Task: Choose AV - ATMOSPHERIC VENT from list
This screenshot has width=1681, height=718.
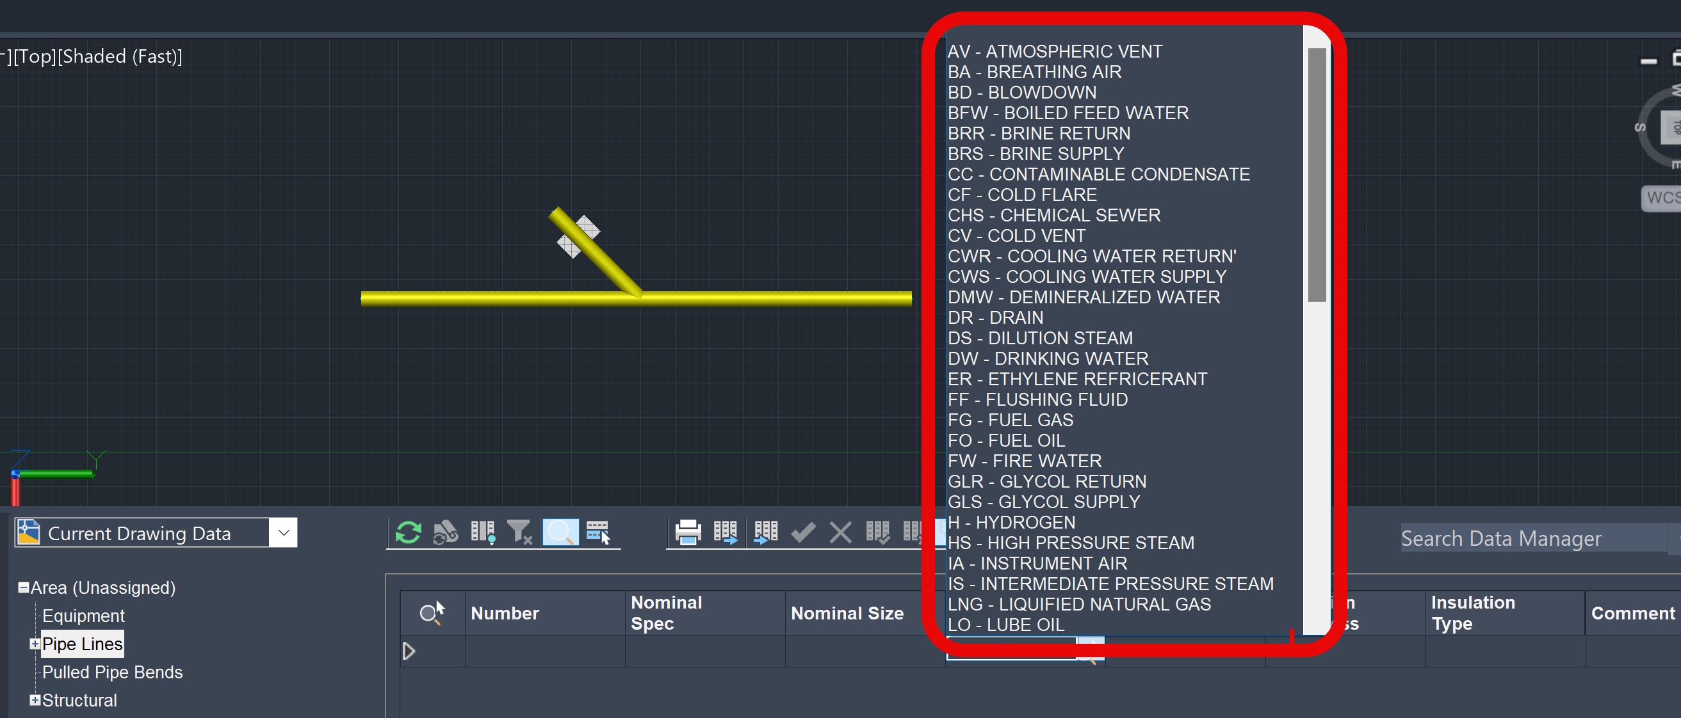Action: click(1055, 52)
